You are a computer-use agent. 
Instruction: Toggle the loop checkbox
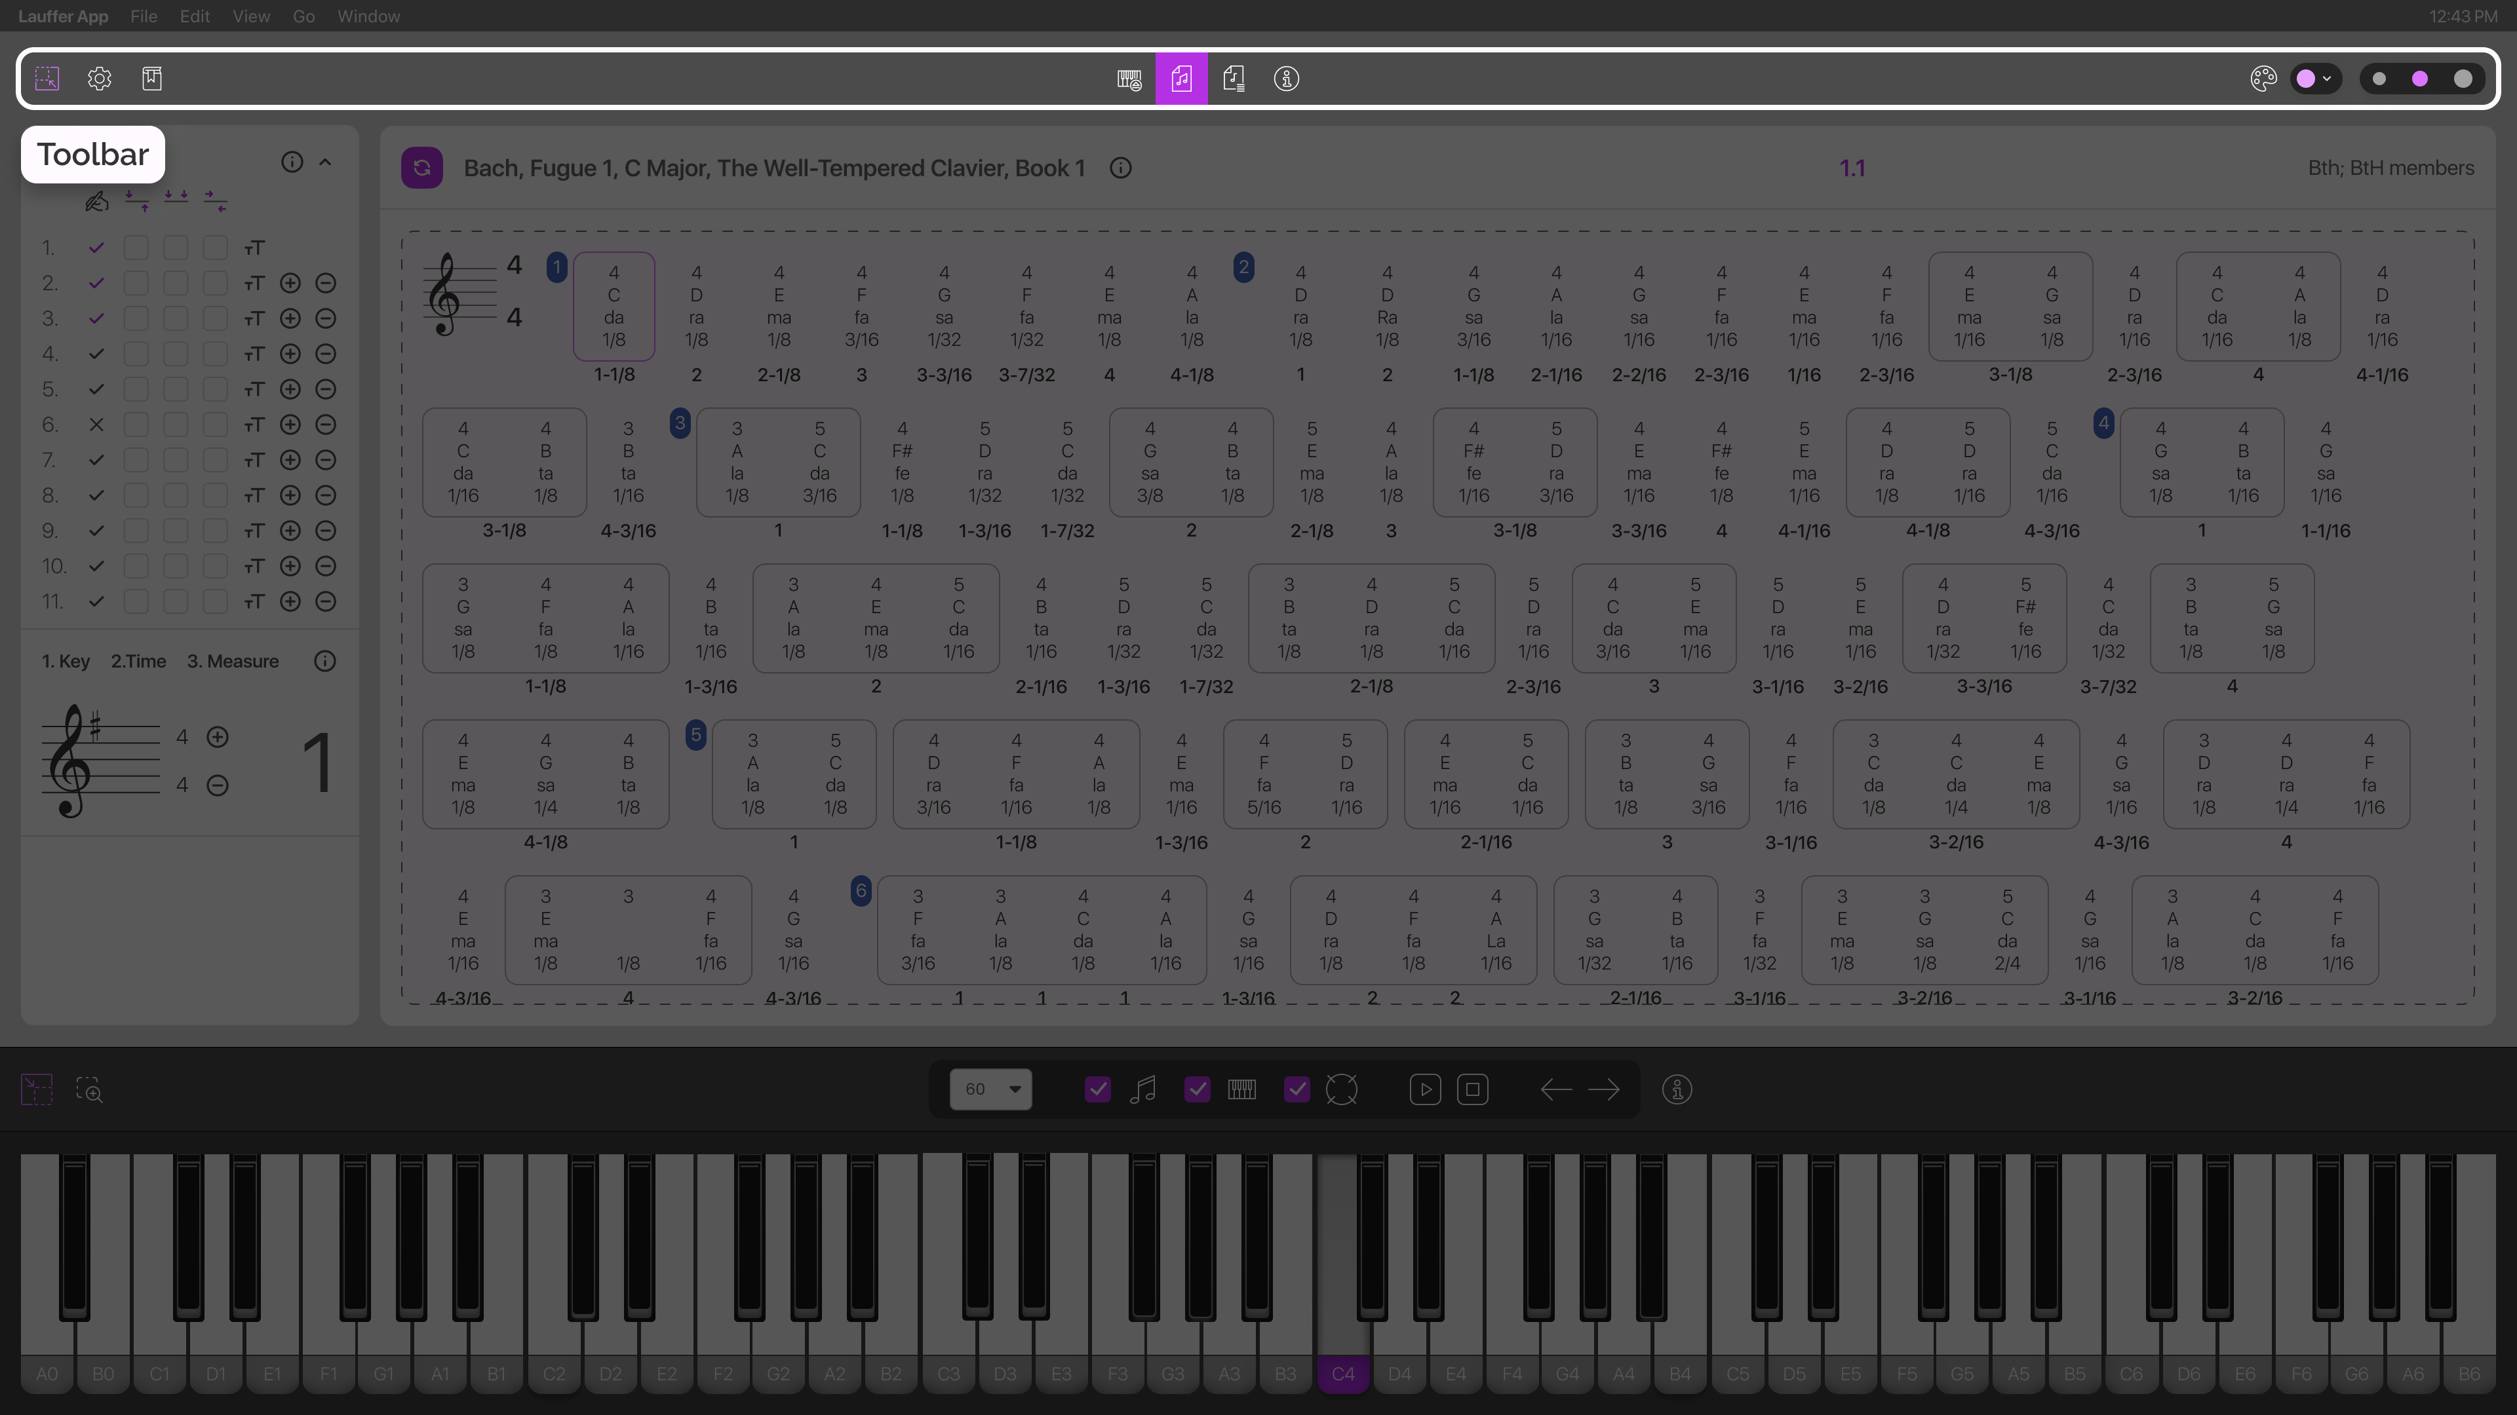[1297, 1089]
